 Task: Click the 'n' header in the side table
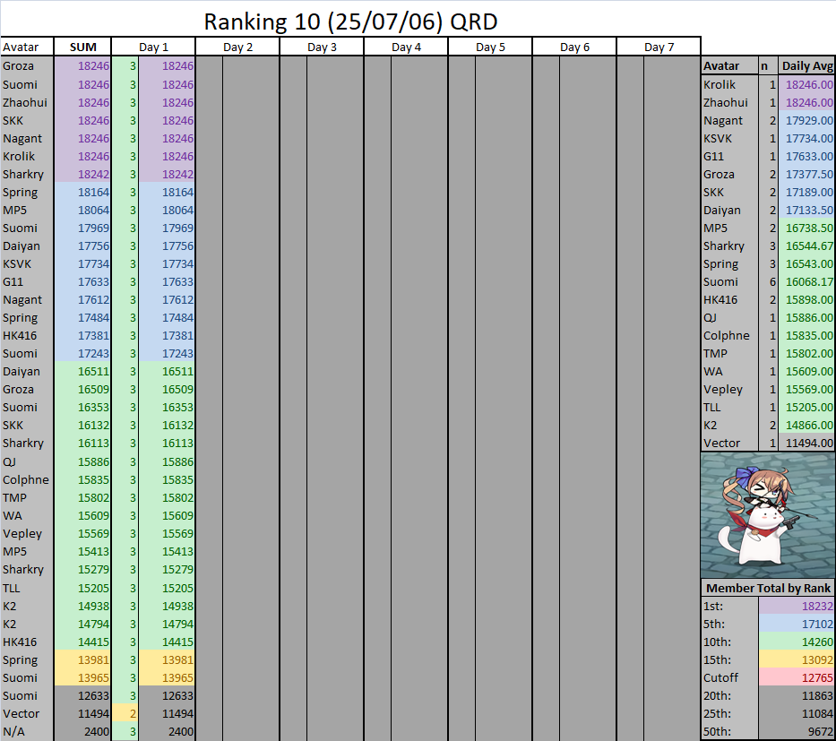[x=768, y=66]
